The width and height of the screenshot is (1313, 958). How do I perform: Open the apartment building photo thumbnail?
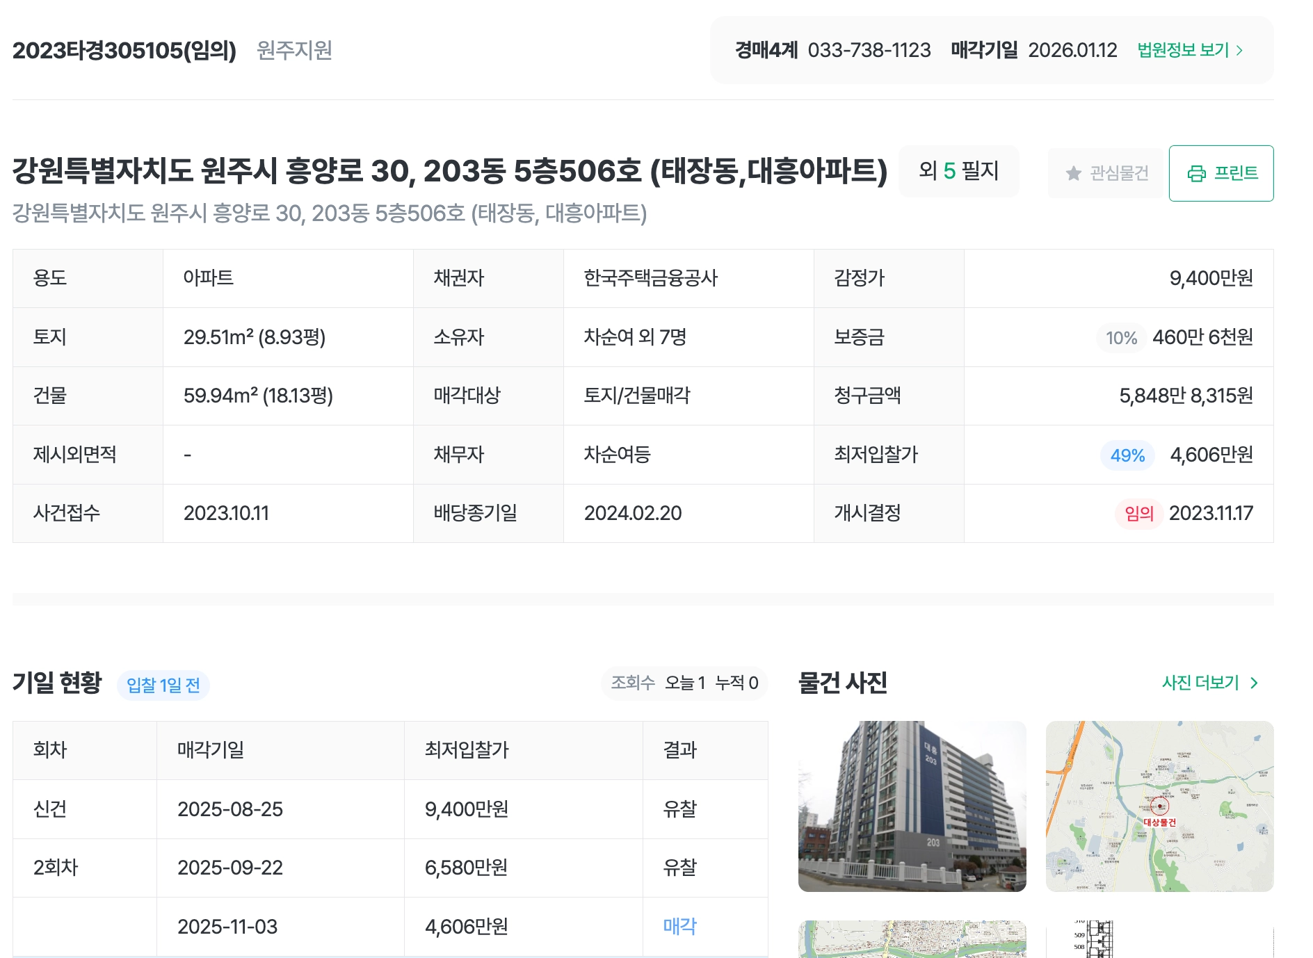(912, 806)
